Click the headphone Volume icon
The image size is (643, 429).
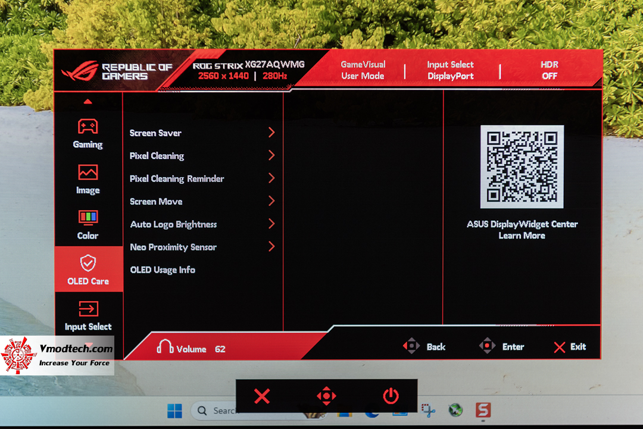(x=164, y=347)
